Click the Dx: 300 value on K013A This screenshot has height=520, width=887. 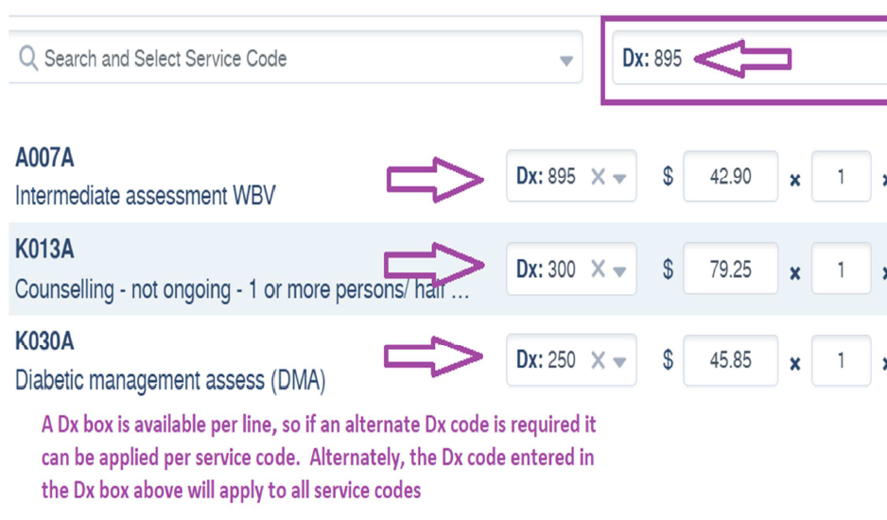pos(546,269)
